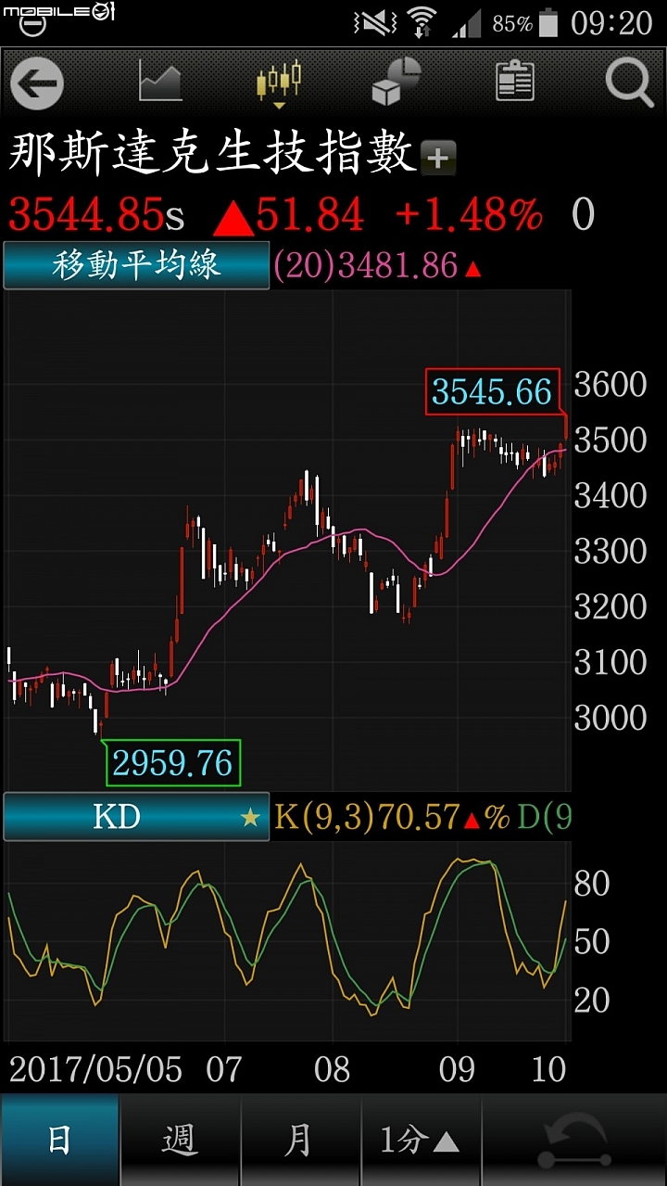The height and width of the screenshot is (1186, 667).
Task: Tap the high price label 3545.66
Action: pyautogui.click(x=492, y=392)
